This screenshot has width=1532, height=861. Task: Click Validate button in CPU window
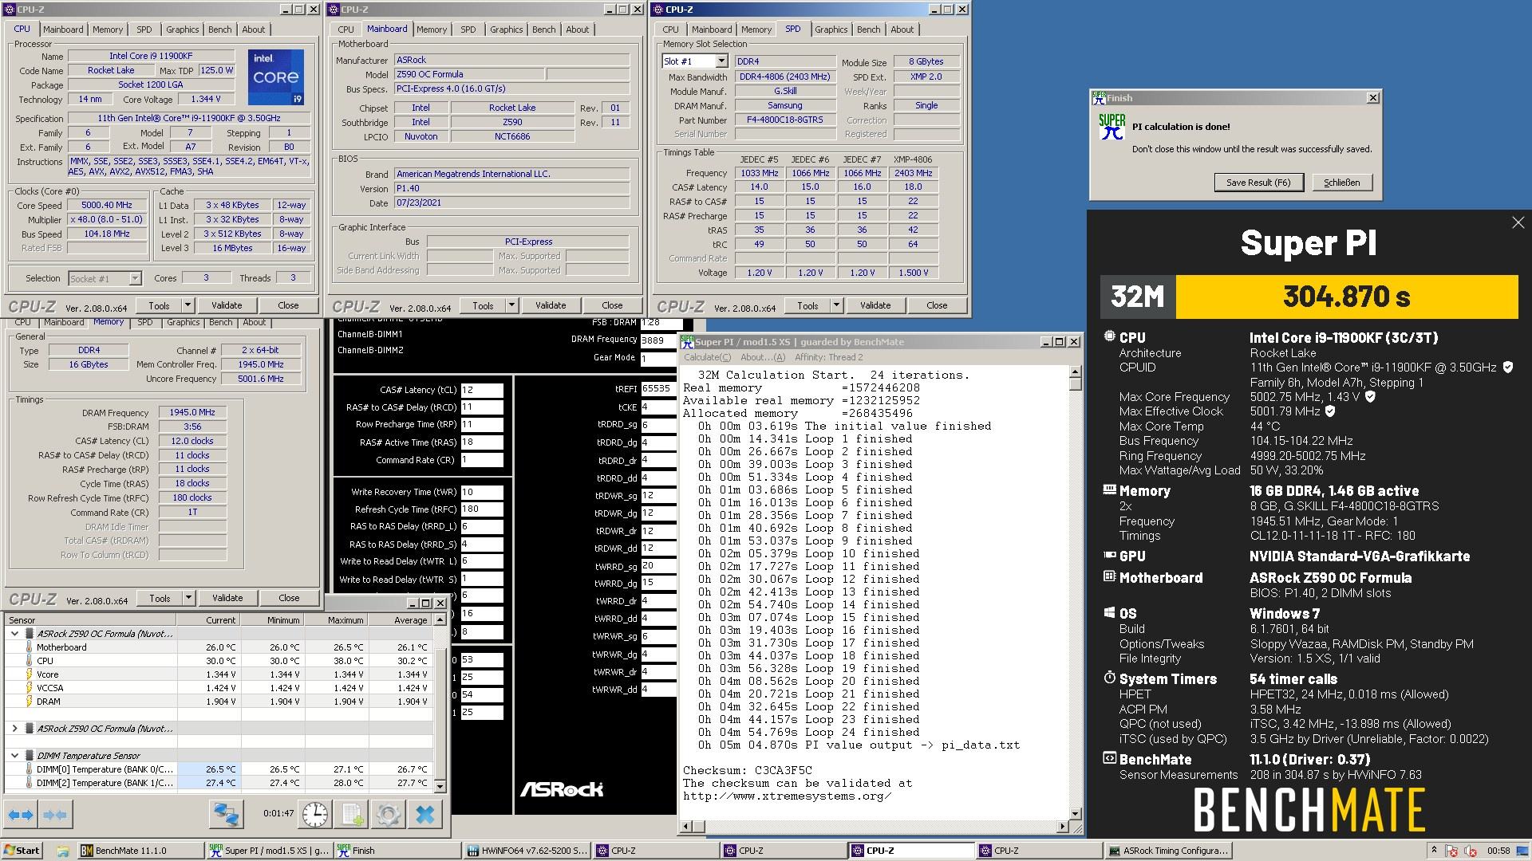tap(227, 305)
